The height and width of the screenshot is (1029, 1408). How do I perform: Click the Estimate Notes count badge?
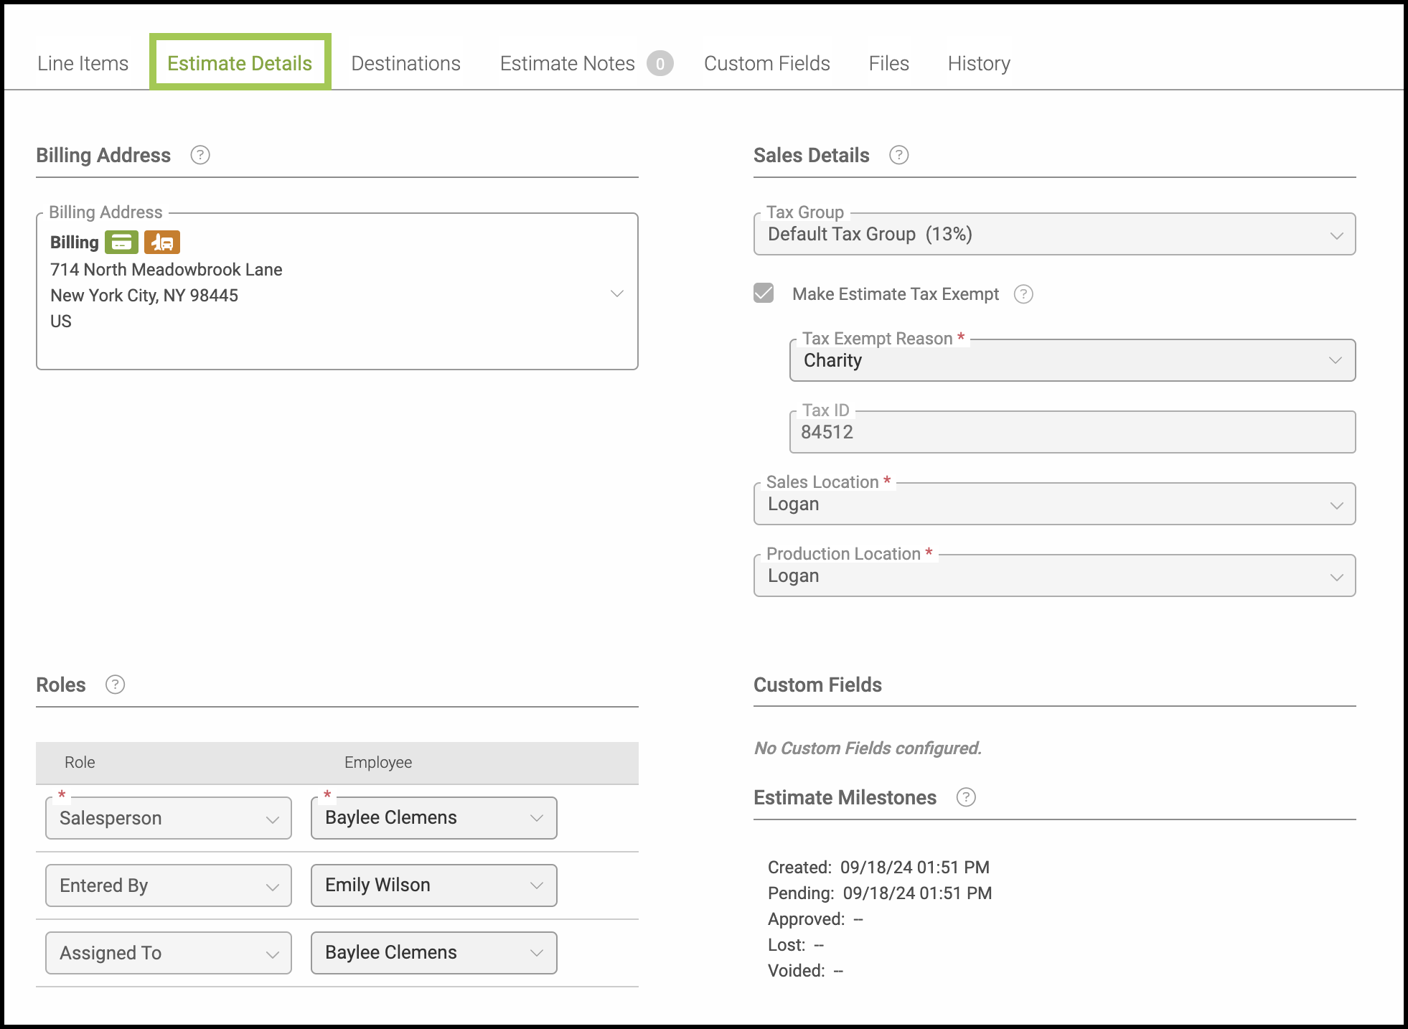(660, 64)
